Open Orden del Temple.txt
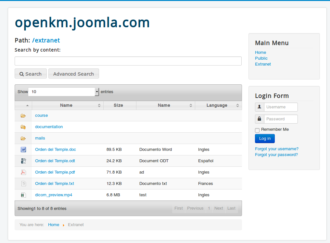This screenshot has height=243, width=330. (55, 184)
